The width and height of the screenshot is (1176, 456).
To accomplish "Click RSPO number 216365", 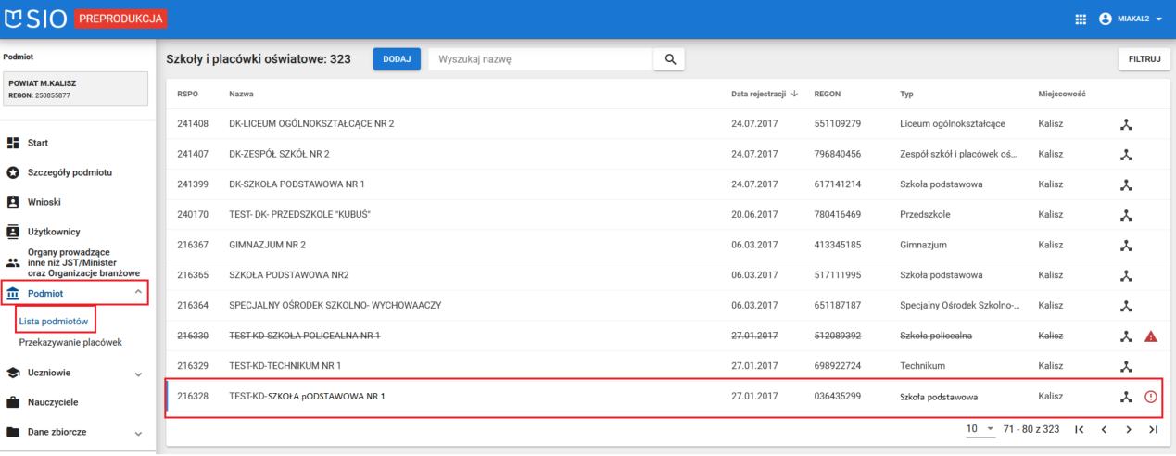I will click(x=193, y=275).
